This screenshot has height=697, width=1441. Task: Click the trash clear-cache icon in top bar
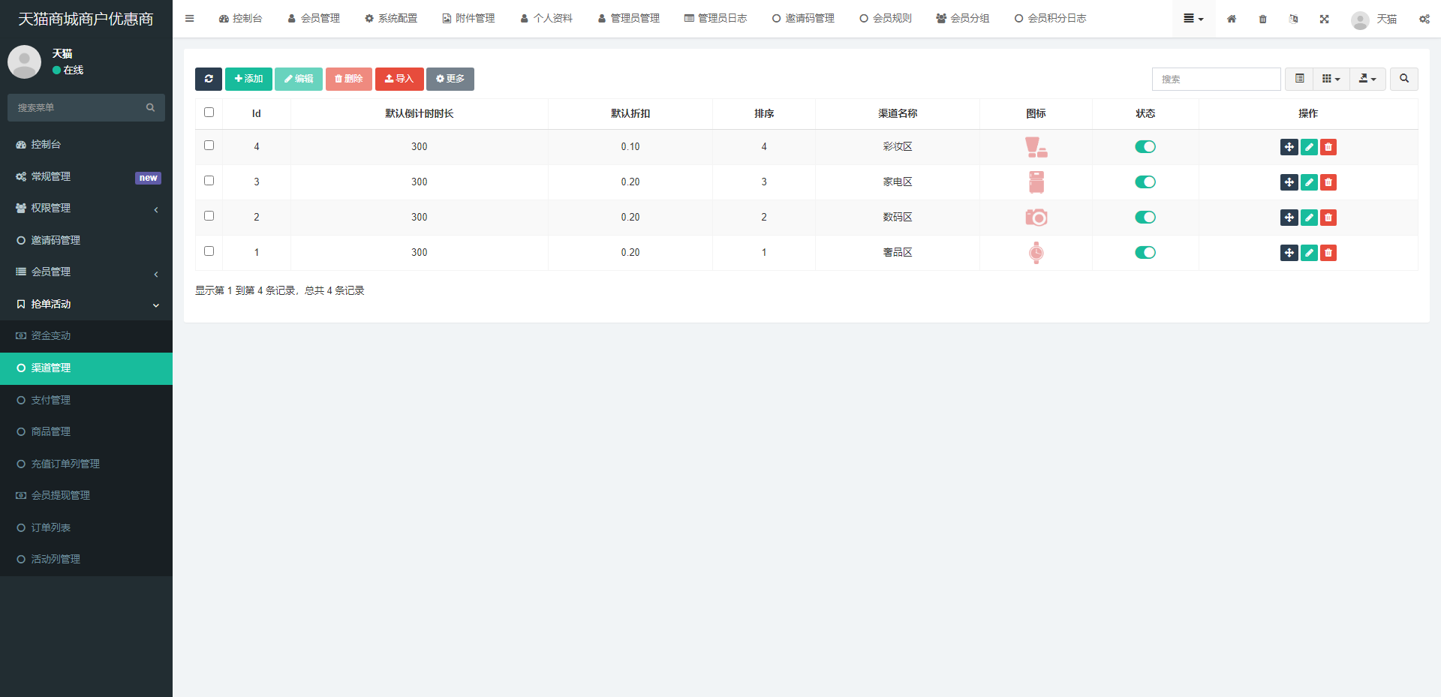point(1262,19)
